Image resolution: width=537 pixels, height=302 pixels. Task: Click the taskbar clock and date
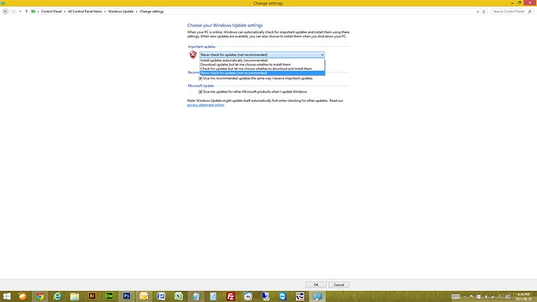tap(524, 297)
